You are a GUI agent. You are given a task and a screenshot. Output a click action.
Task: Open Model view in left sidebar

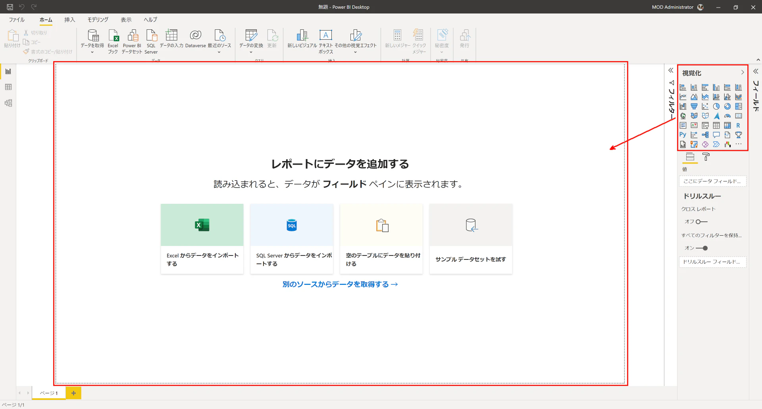pos(8,103)
